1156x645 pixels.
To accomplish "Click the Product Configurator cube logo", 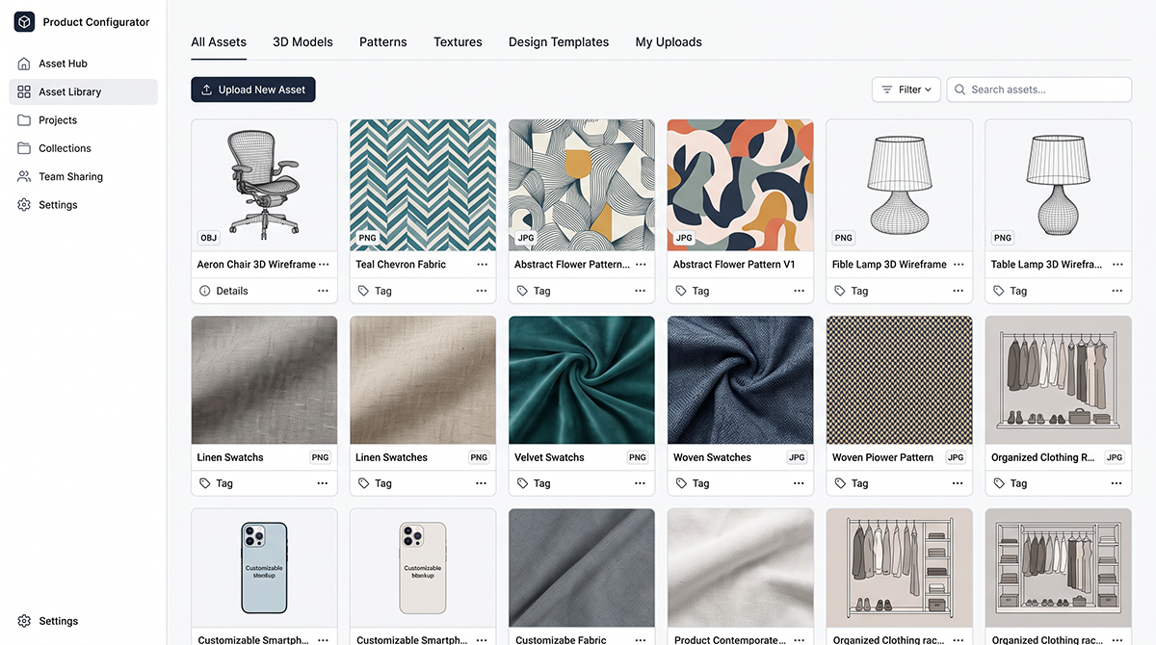I will point(24,22).
